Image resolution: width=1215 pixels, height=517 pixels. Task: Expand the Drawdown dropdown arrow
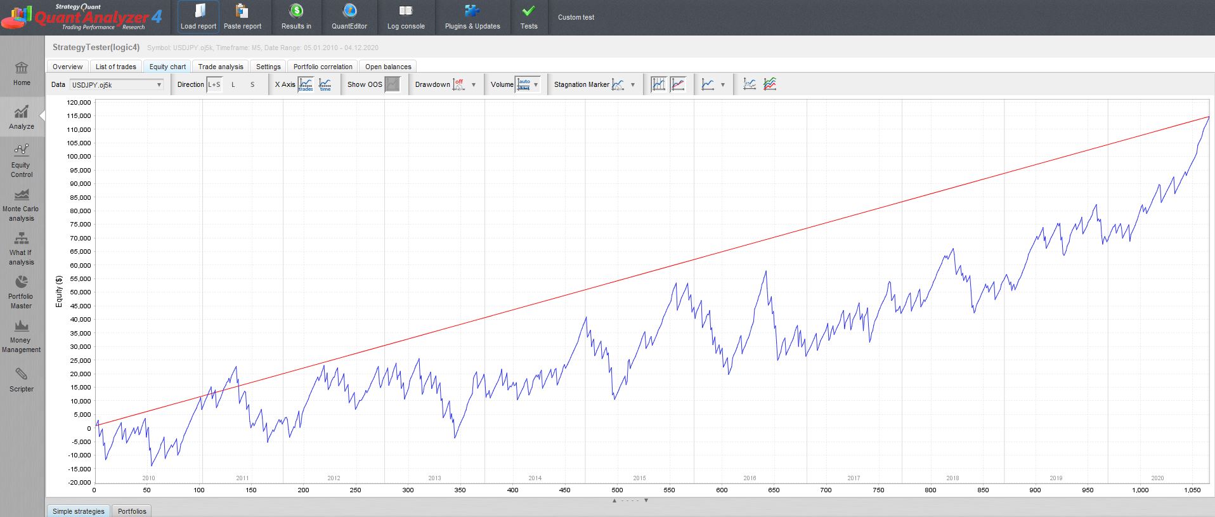click(474, 85)
